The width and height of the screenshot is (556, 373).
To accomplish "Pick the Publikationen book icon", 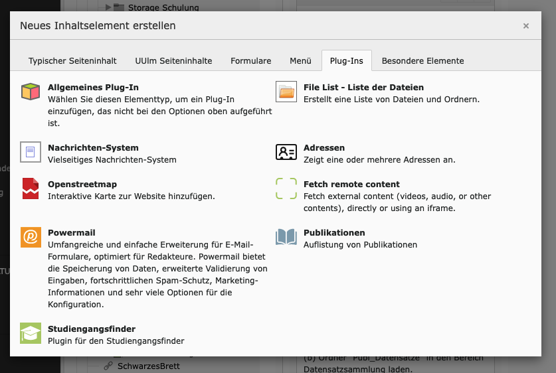I will [286, 238].
